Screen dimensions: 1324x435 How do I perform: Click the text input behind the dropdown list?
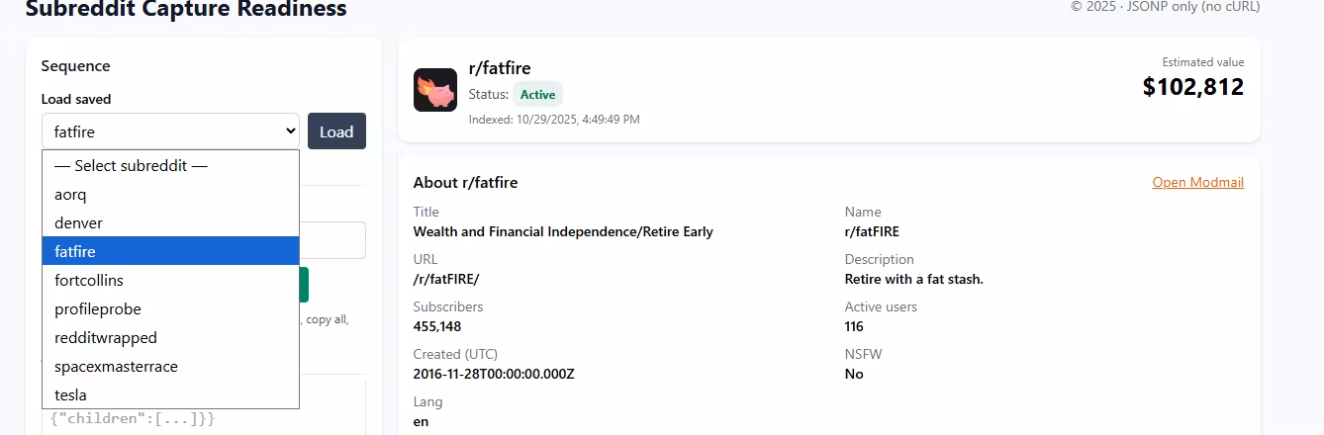(332, 240)
